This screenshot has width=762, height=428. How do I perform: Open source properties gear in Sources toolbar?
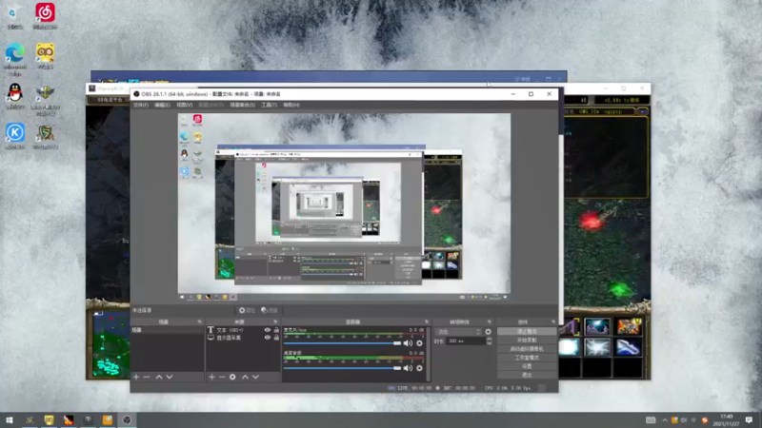click(232, 377)
